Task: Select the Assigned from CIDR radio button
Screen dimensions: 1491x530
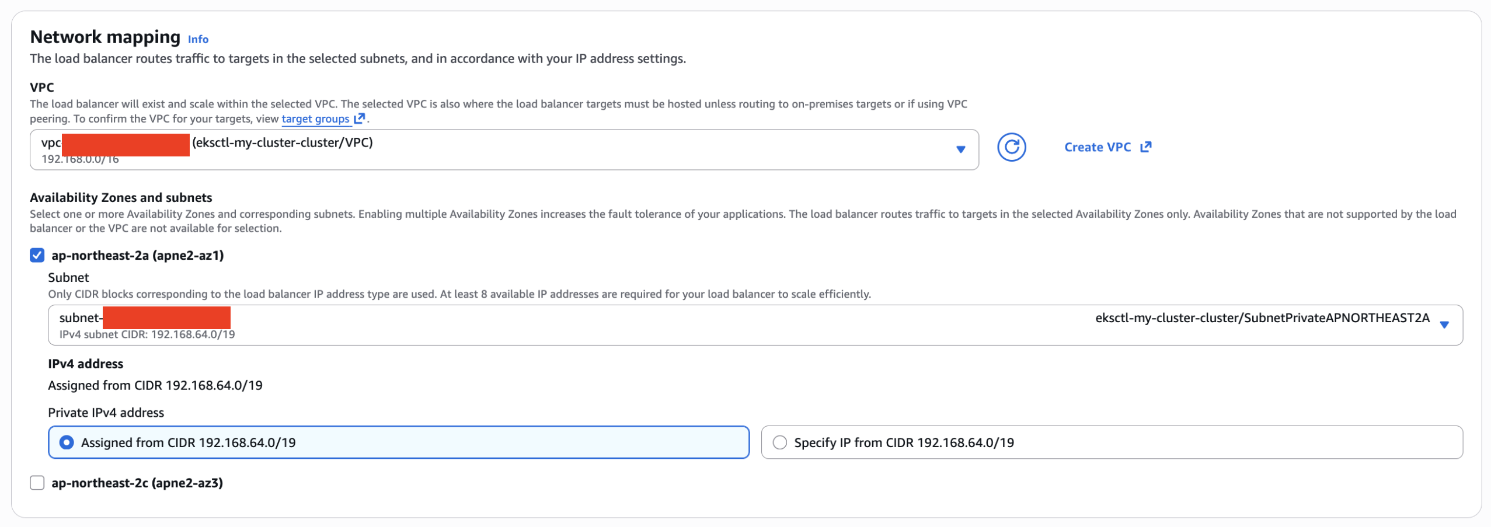Action: [67, 443]
